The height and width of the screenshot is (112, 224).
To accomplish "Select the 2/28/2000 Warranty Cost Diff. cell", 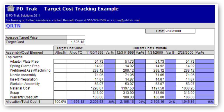I will coord(186,97).
